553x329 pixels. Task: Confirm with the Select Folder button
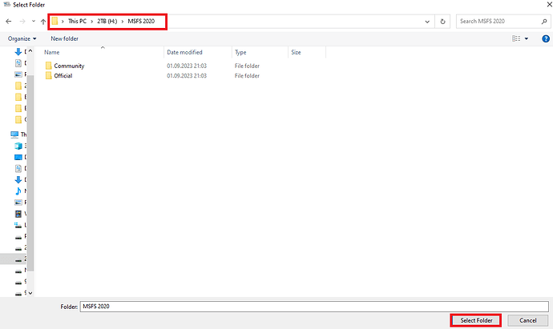[x=475, y=320]
